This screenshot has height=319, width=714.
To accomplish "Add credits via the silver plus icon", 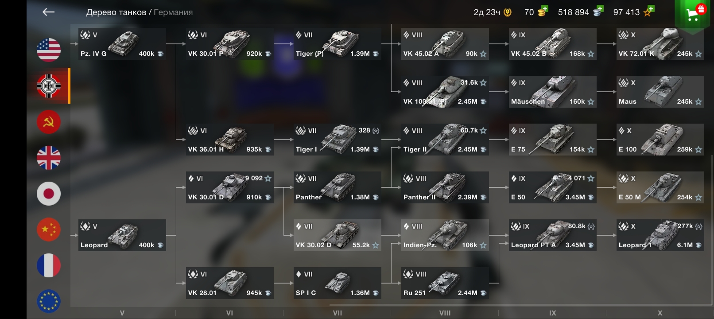I will click(598, 11).
